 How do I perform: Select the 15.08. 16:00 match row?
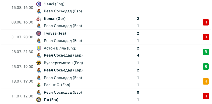[x=106, y=8]
